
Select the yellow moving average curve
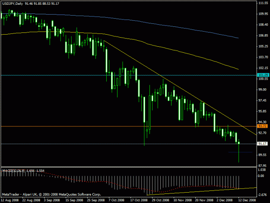pos(120,37)
